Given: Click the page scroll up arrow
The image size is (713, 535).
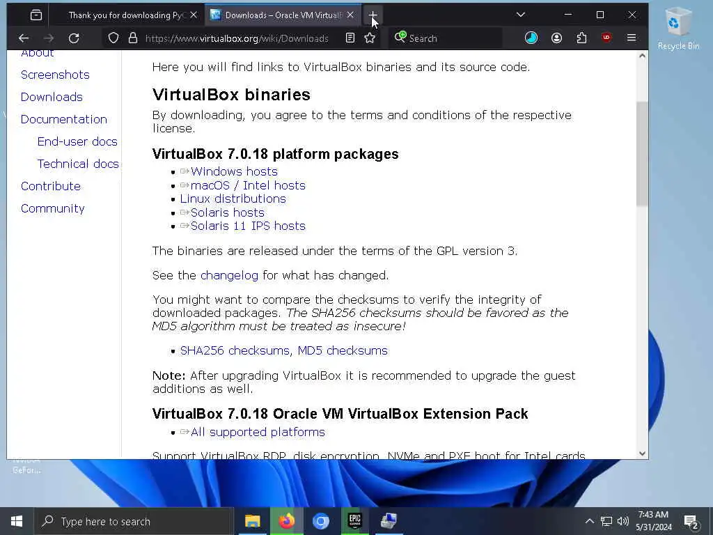Looking at the screenshot, I should coord(642,56).
